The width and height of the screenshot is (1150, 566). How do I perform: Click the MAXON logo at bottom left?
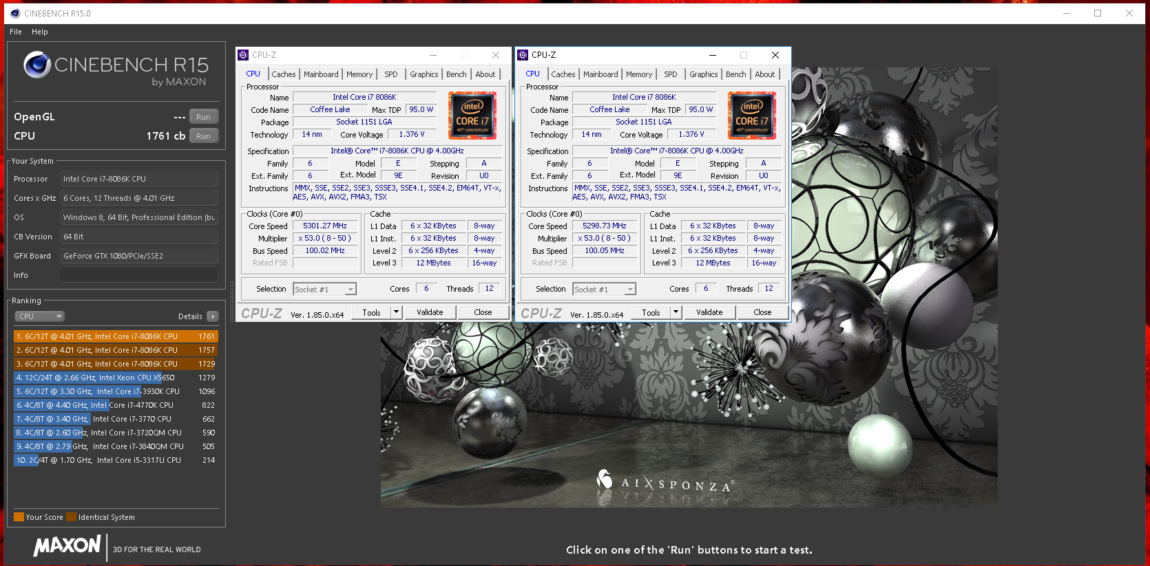[x=67, y=546]
